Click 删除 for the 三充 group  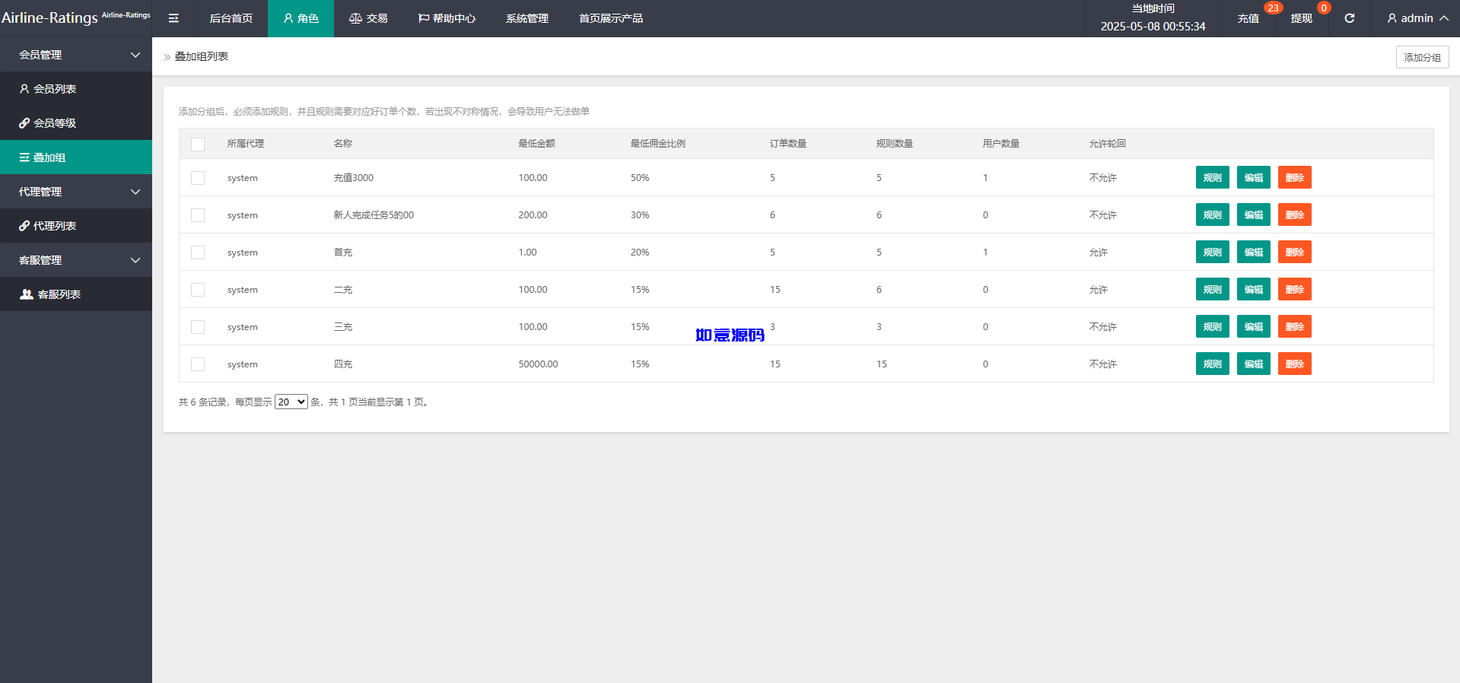tap(1295, 326)
